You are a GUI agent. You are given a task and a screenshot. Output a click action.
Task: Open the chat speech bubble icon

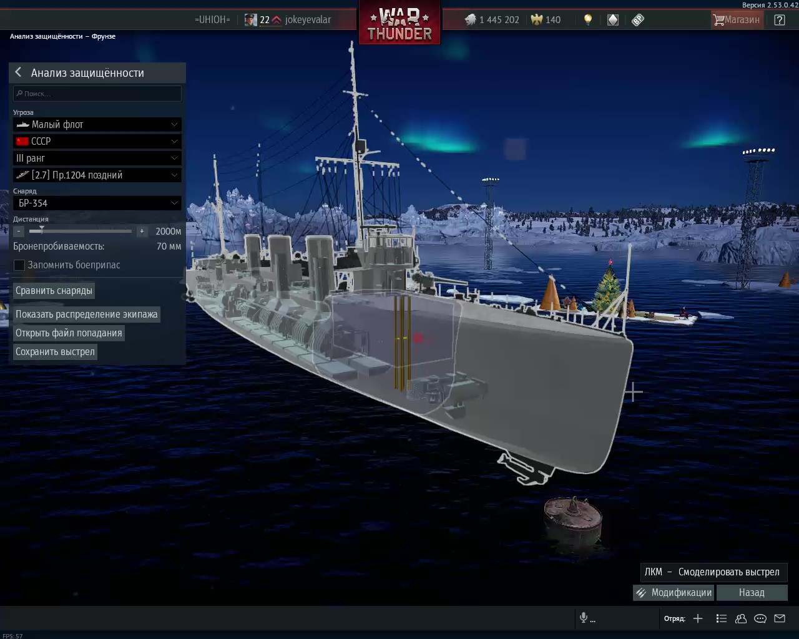tap(760, 618)
